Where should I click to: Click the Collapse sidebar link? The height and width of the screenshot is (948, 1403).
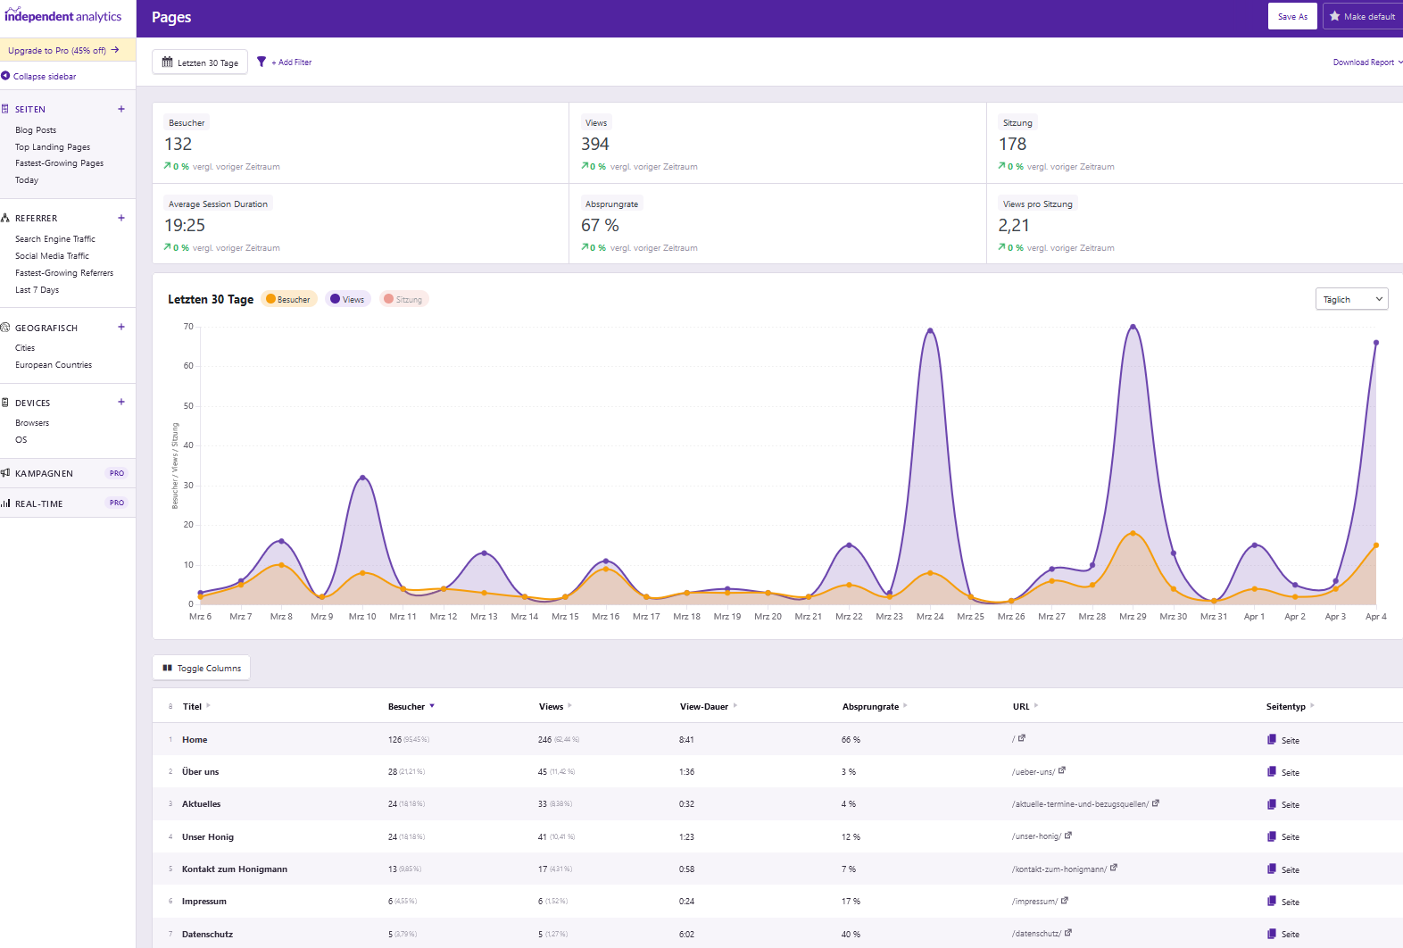pos(45,77)
